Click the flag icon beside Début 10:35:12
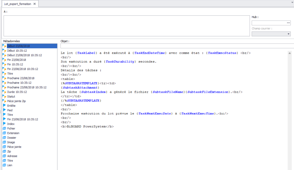Viewport: 294px width, 170px height. (4, 51)
